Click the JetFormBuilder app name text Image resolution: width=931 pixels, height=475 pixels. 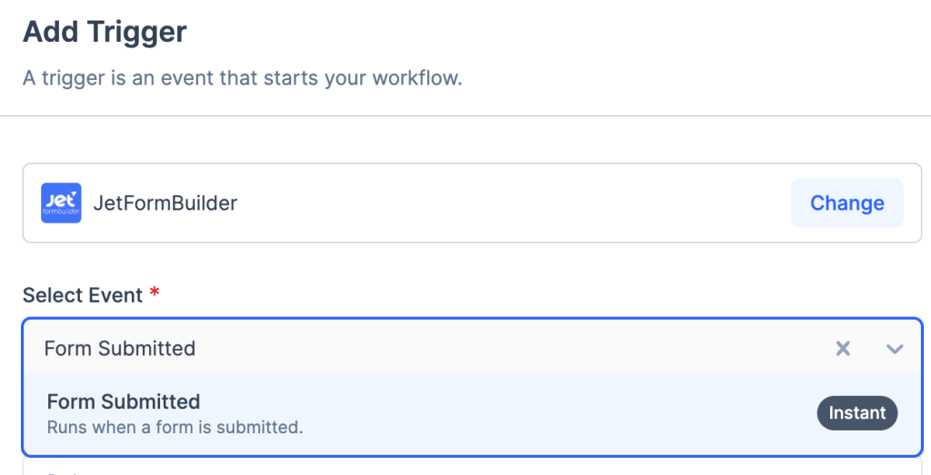(165, 203)
